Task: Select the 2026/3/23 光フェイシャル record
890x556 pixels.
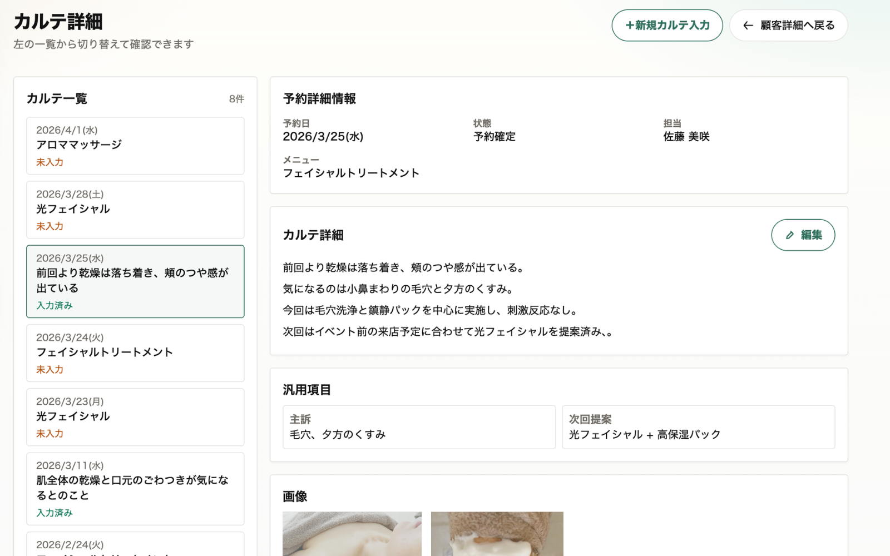Action: coord(135,417)
